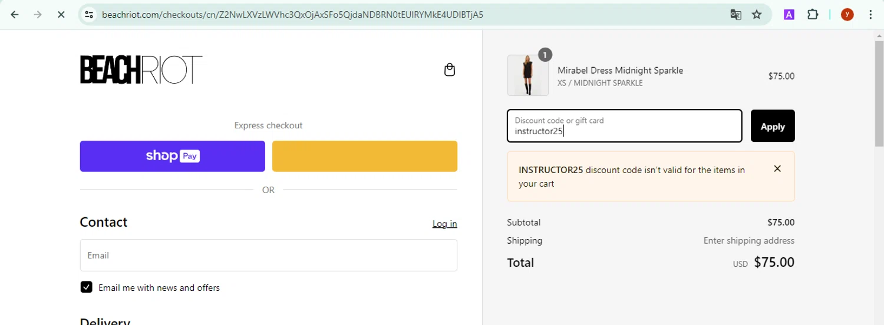Click the Beach Riot logo

point(141,69)
